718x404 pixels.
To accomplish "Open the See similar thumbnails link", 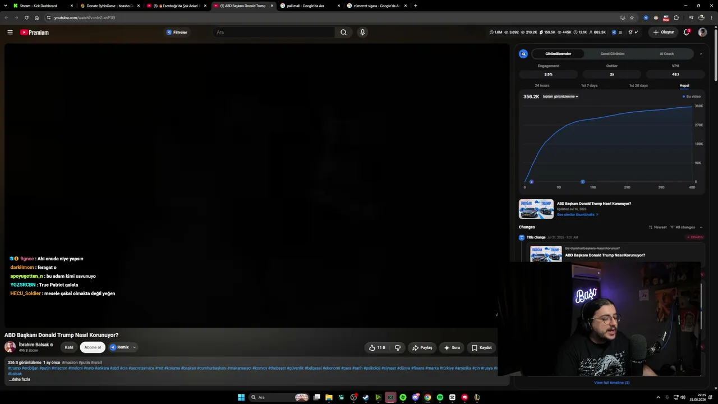I will coord(577,214).
